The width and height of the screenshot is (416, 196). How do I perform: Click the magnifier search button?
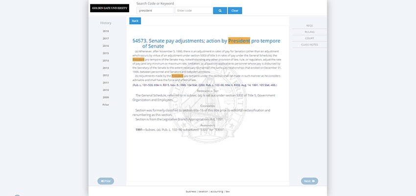click(x=220, y=11)
